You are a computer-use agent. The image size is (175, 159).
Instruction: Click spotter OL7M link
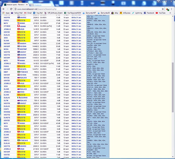point(6,101)
